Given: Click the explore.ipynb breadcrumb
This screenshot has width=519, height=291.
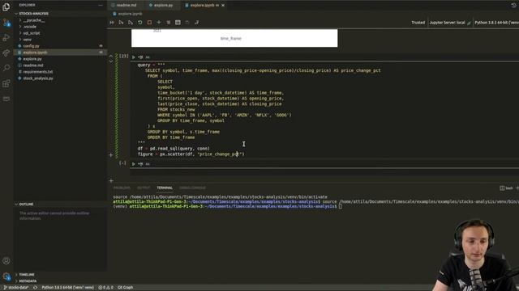Looking at the screenshot, I should (128, 14).
